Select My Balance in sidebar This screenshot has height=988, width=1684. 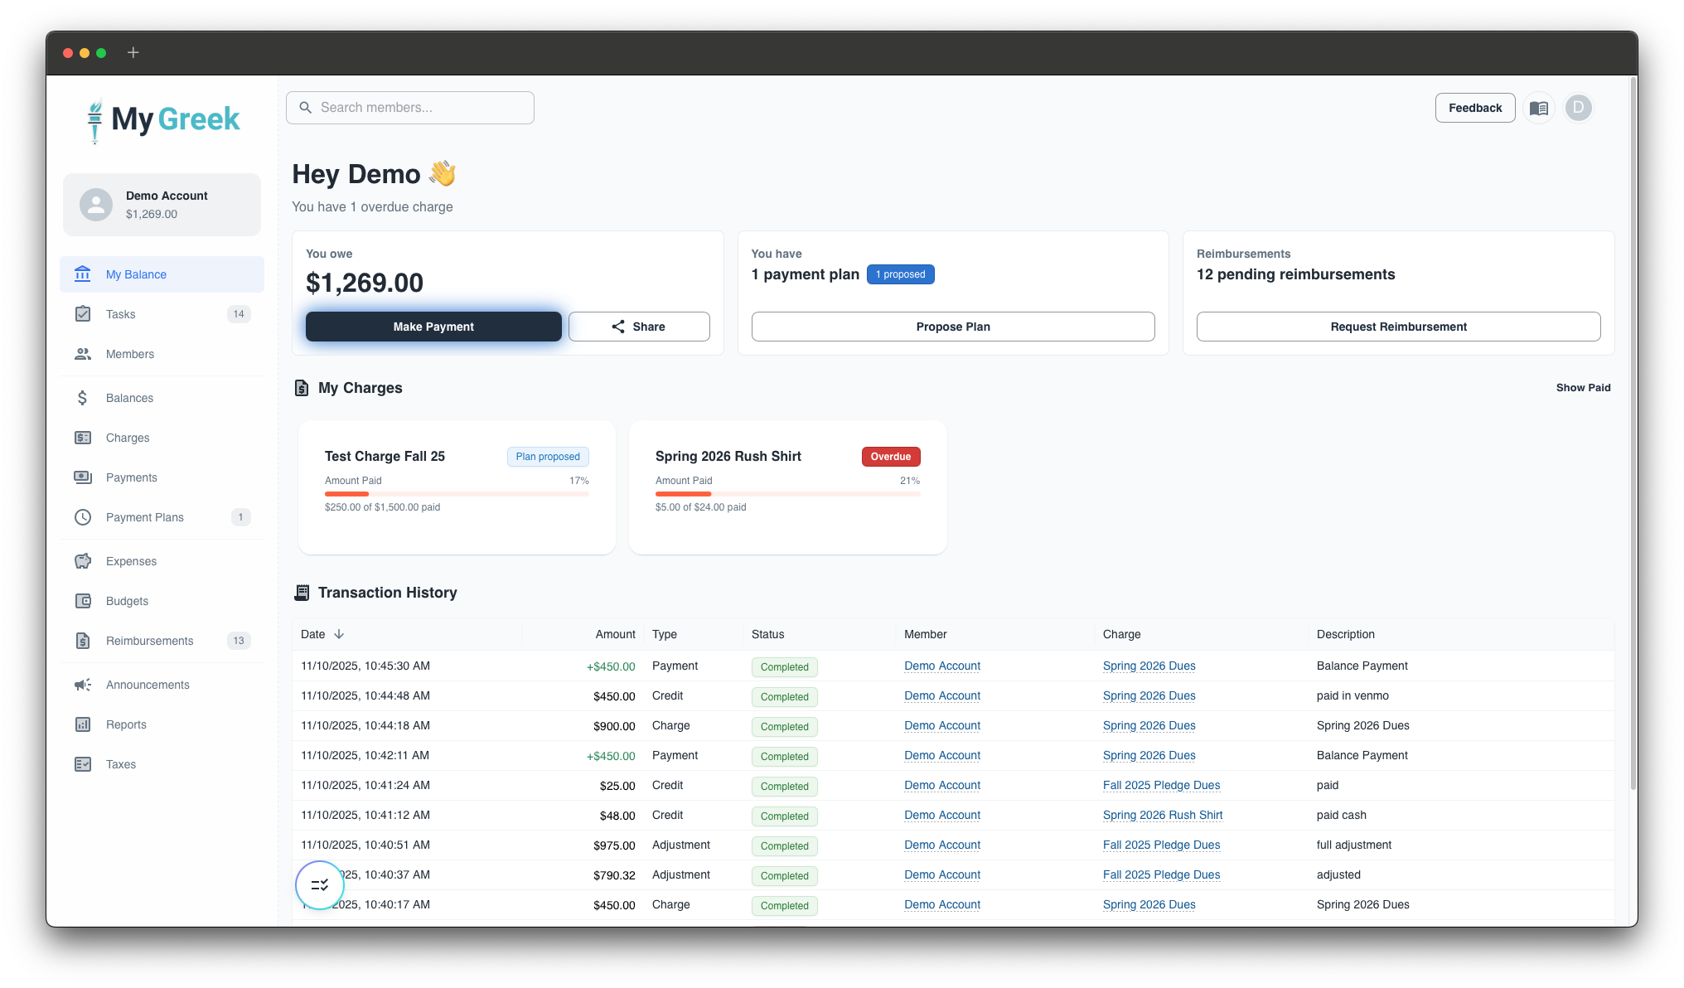136,274
